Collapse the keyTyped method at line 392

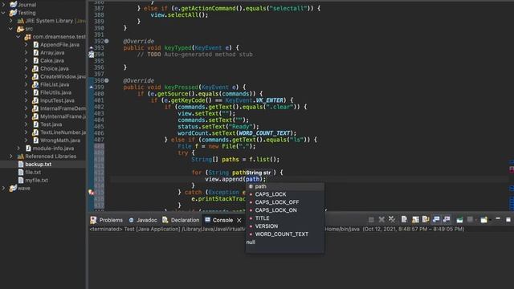coord(107,41)
